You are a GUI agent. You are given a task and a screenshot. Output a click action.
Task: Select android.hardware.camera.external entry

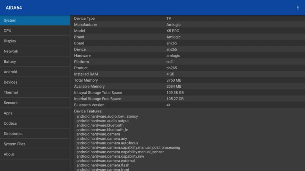(x=106, y=161)
